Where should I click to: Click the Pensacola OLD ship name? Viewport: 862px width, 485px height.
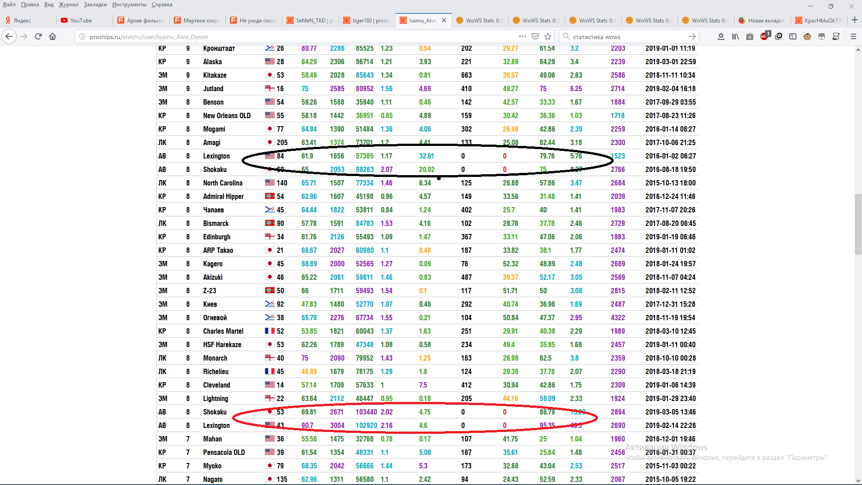point(224,452)
